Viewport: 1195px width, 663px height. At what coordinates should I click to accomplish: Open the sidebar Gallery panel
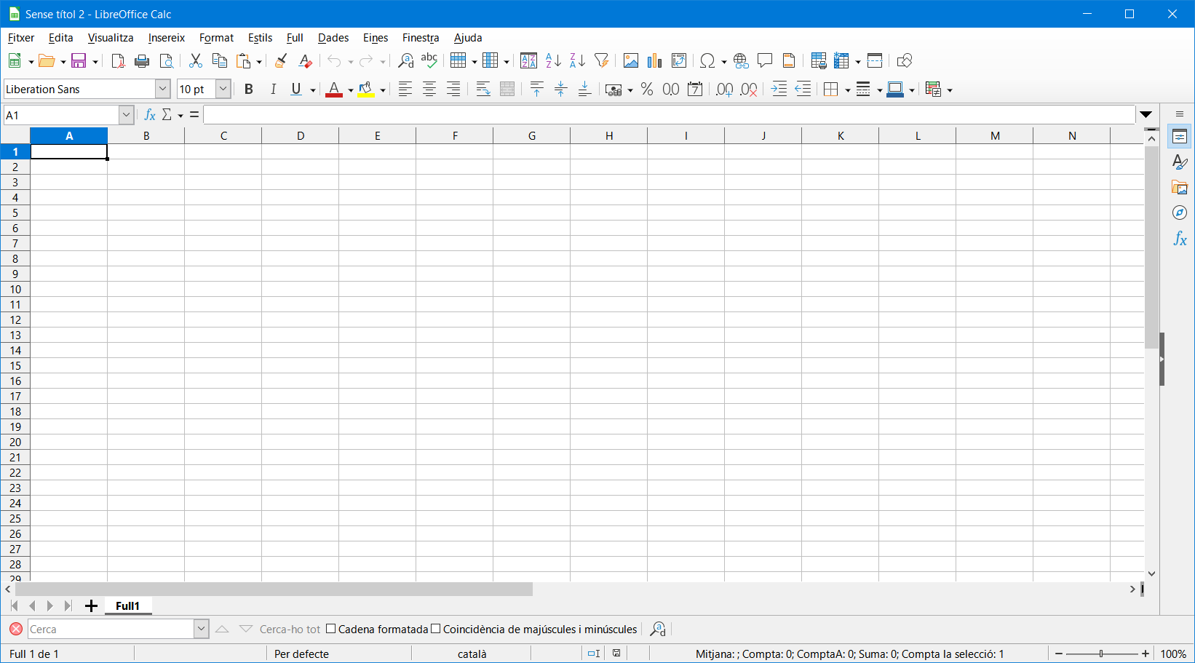(1180, 188)
